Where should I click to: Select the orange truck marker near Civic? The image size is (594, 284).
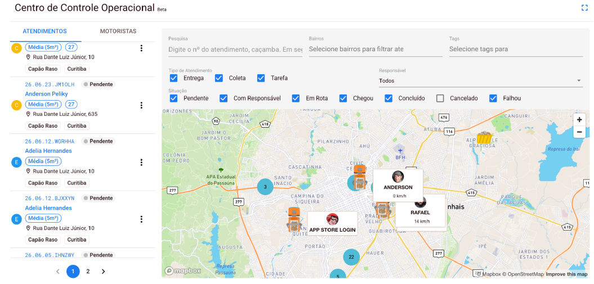point(360,177)
